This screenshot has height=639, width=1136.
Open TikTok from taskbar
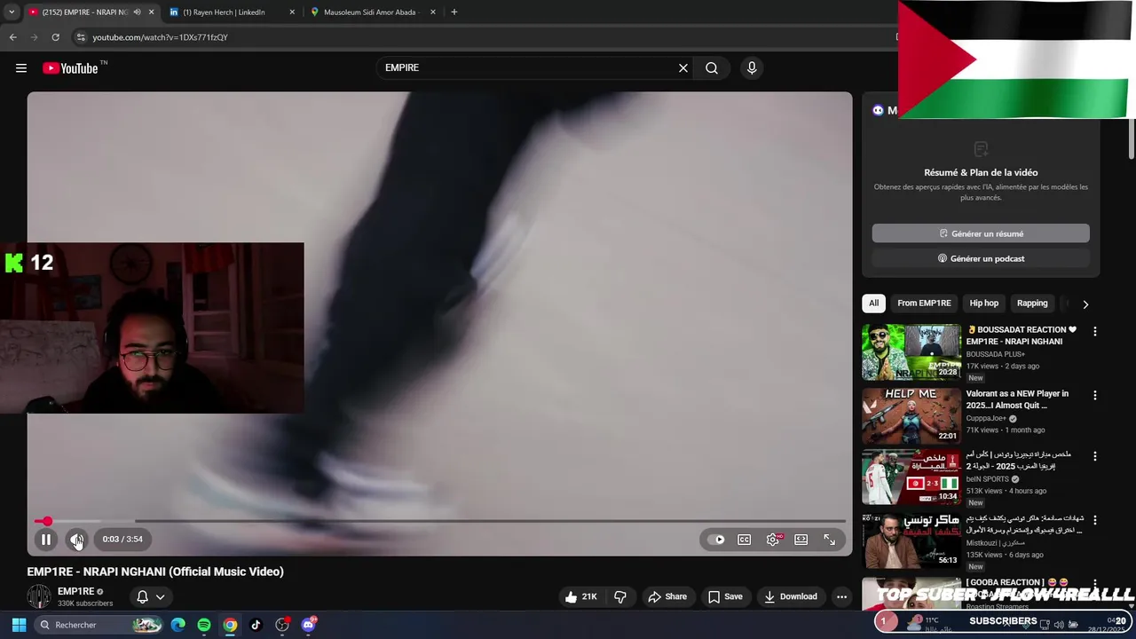coord(256,625)
